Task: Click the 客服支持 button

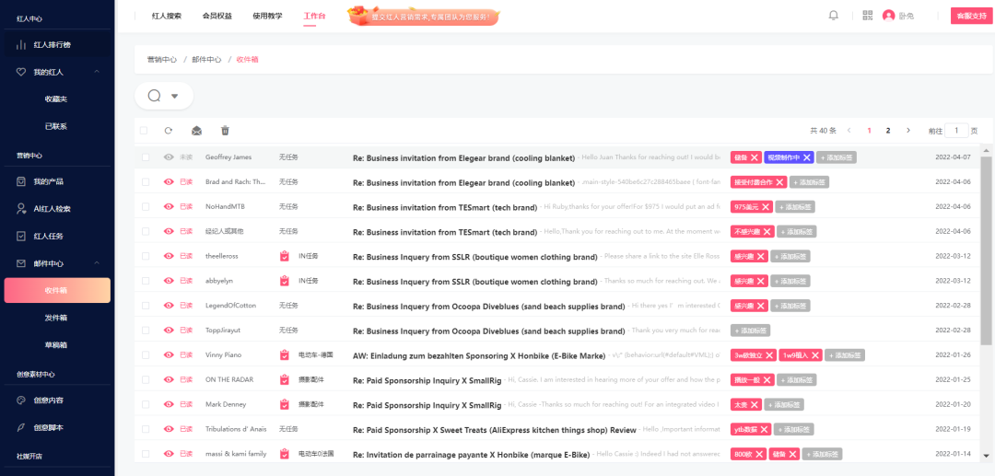Action: [x=971, y=16]
